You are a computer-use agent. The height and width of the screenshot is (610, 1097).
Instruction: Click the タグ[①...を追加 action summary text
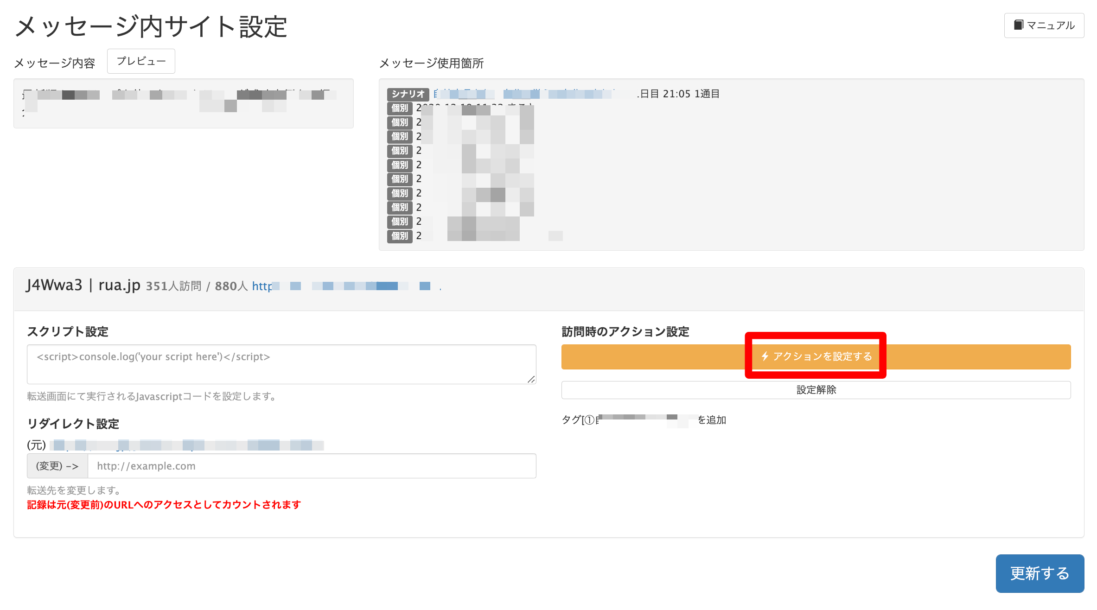coord(644,420)
